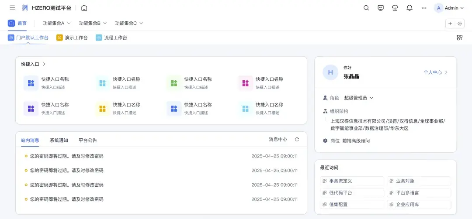472x219 pixels.
Task: Click the workbench layout grid icon
Action: (x=460, y=38)
